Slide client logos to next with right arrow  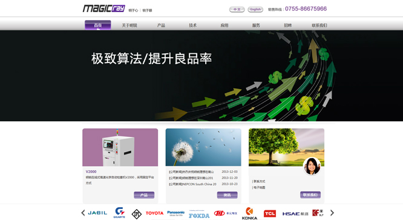tap(332, 213)
